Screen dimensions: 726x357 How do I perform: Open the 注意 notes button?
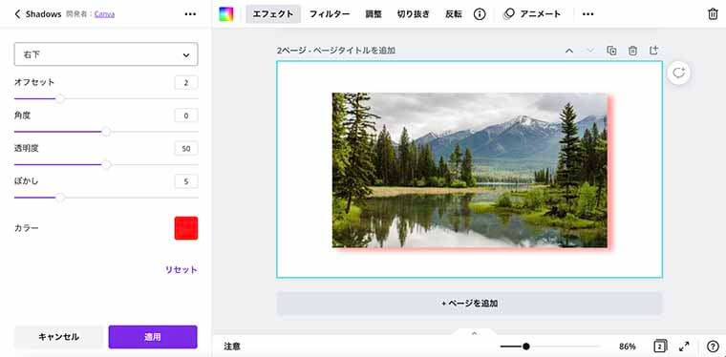pyautogui.click(x=232, y=346)
